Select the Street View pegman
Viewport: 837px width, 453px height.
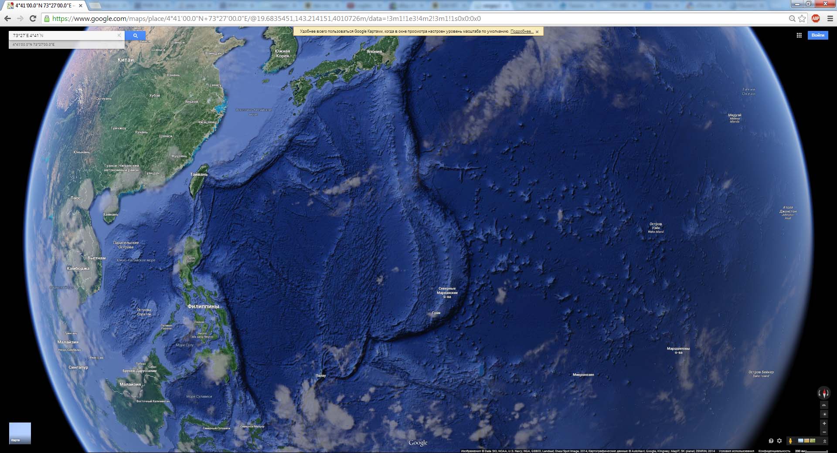coord(790,441)
